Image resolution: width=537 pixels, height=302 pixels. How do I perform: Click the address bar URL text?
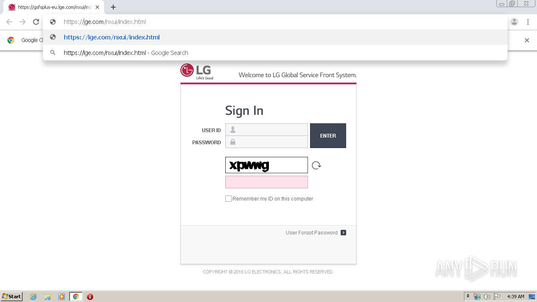click(105, 22)
